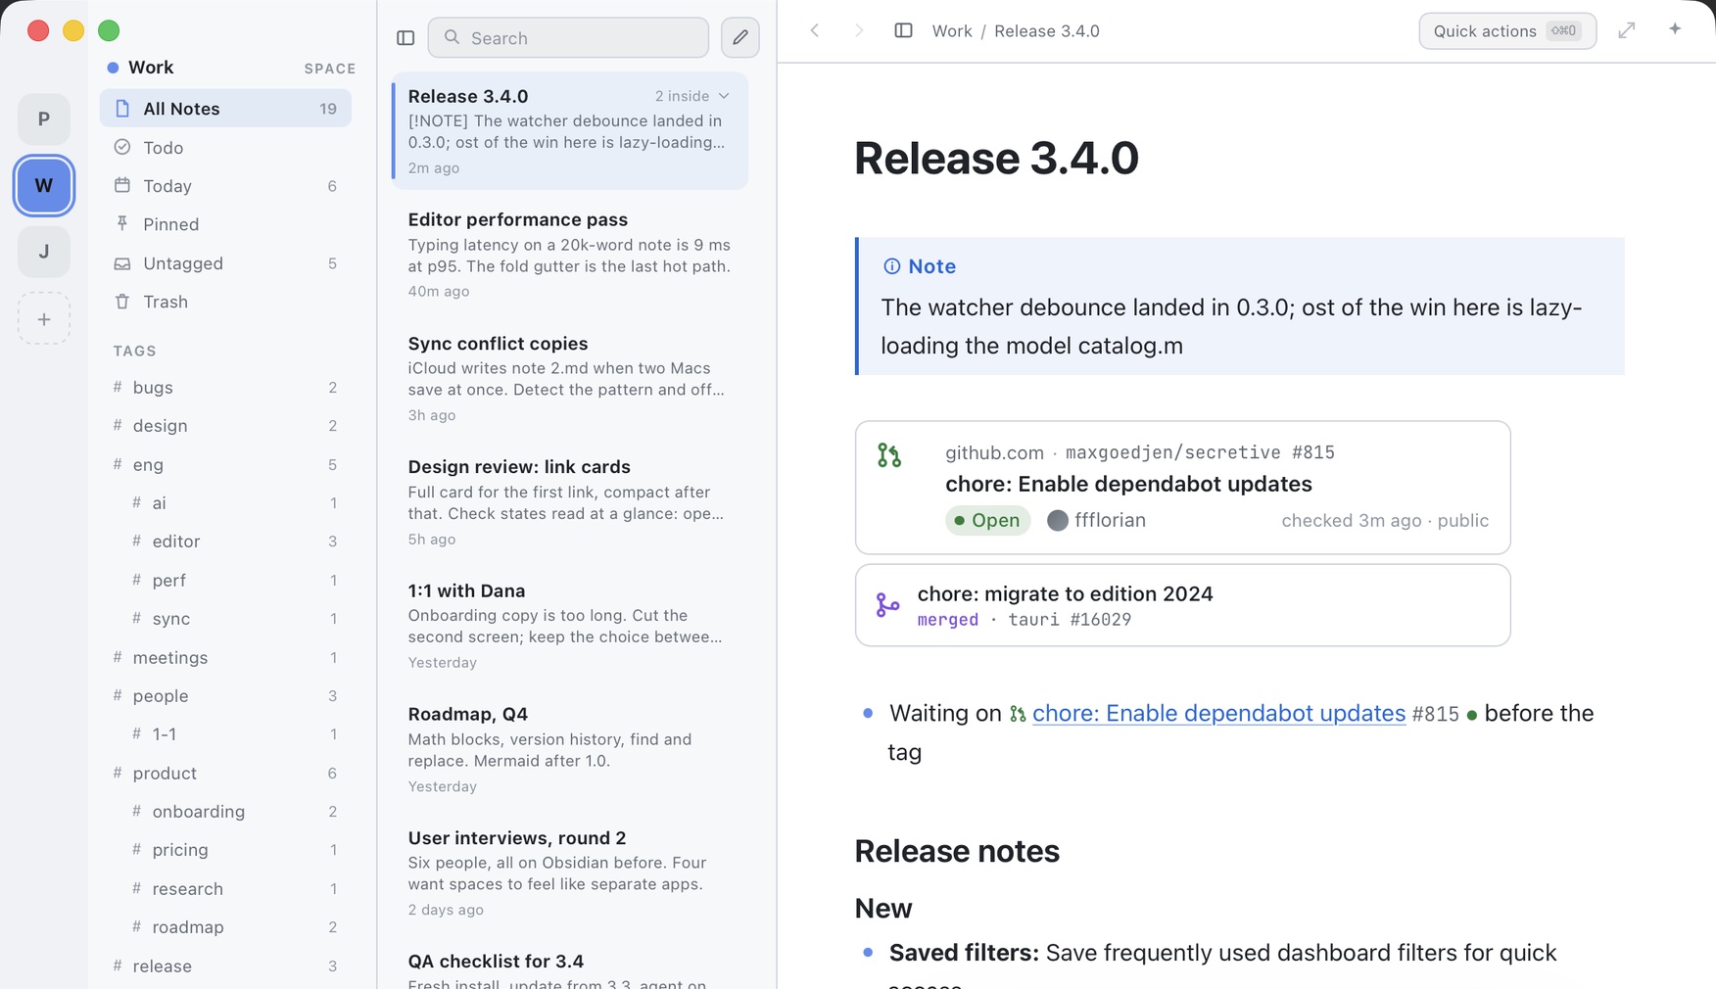This screenshot has width=1716, height=989.
Task: Go back with the left arrow
Action: pyautogui.click(x=815, y=30)
